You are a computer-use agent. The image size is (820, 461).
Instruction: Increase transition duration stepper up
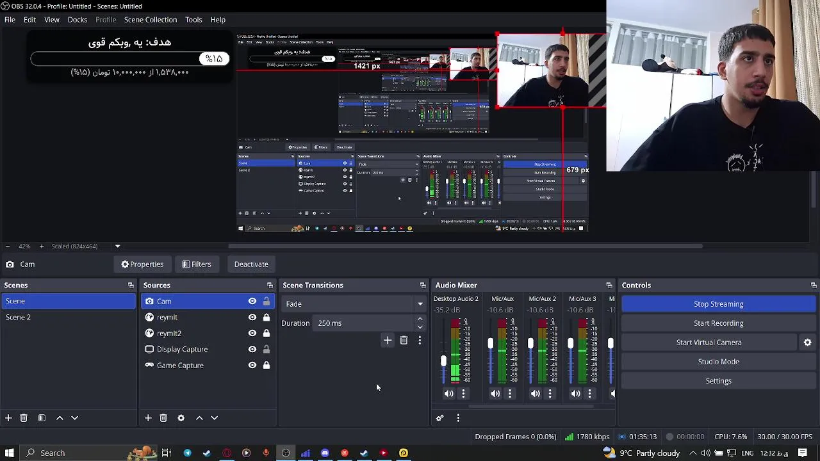(x=420, y=319)
